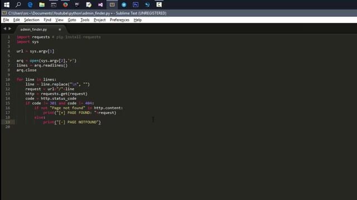Launch Microsoft Edge from the taskbar
Viewport: 357px width, 200px height.
tap(30, 4)
